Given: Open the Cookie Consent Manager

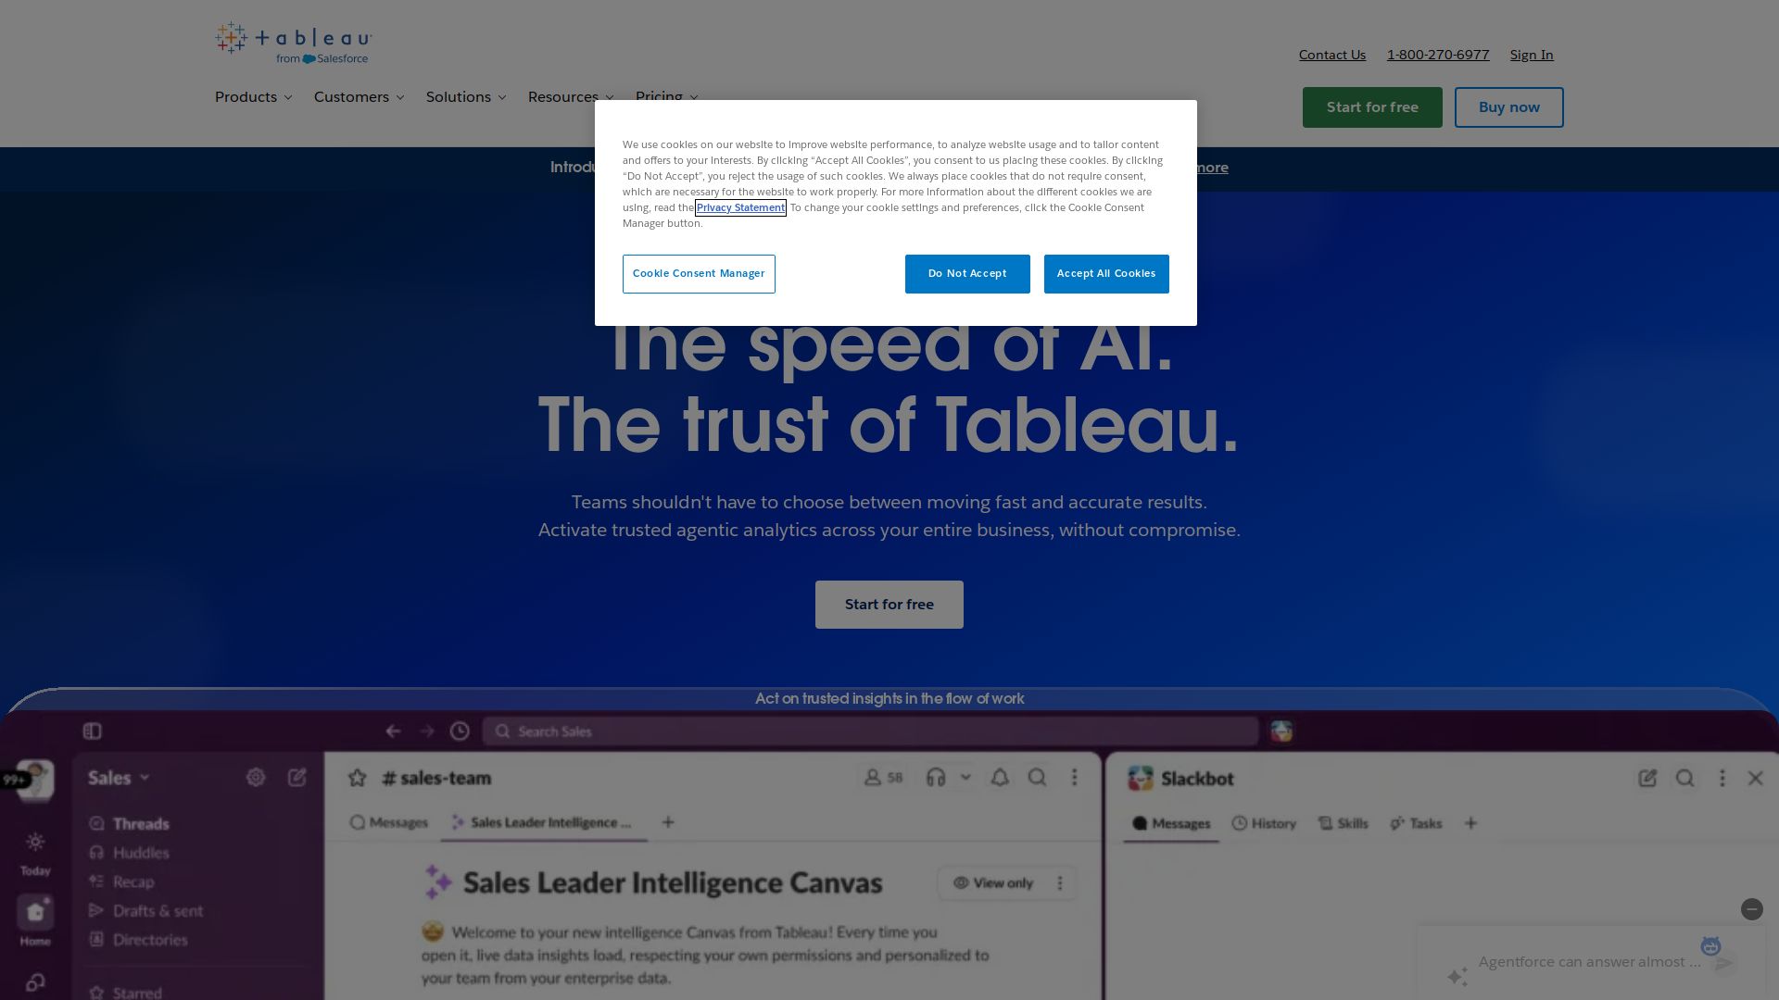Looking at the screenshot, I should click(699, 274).
